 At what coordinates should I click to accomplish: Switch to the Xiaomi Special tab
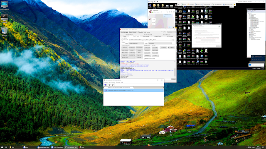click(146, 36)
